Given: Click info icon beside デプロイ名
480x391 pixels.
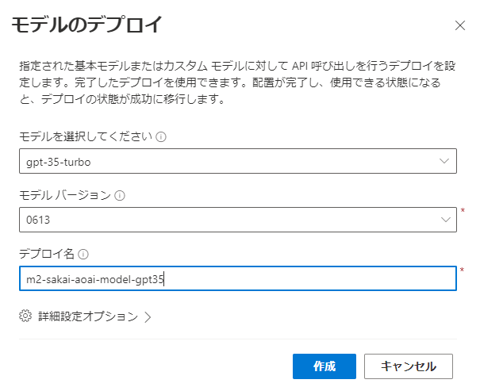Looking at the screenshot, I should click(x=83, y=255).
